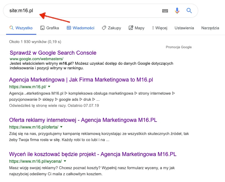Click the Grafika image icon
The height and width of the screenshot is (182, 225).
click(42, 28)
